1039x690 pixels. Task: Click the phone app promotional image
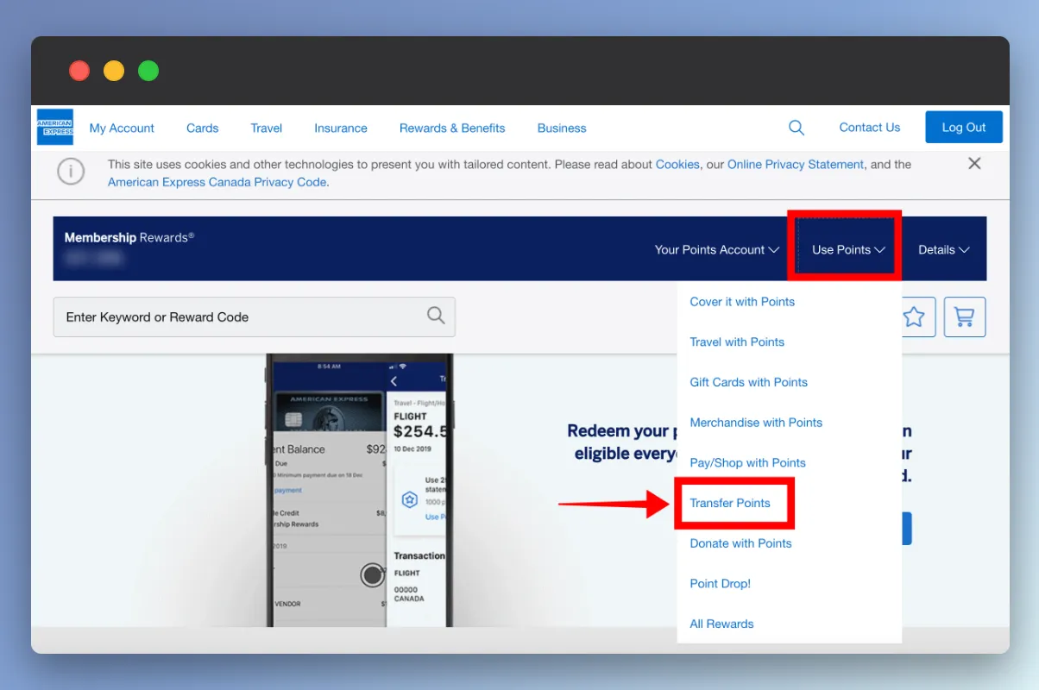click(361, 489)
